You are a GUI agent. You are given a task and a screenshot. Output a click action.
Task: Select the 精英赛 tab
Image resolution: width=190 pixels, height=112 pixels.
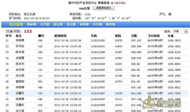pyautogui.click(x=110, y=24)
